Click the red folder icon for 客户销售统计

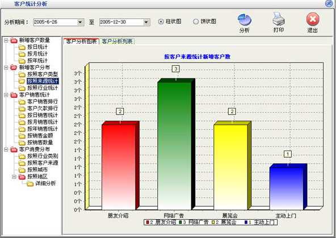click(x=14, y=95)
